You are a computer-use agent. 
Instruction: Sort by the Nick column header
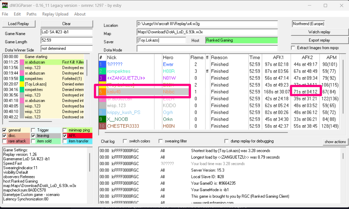coord(130,57)
